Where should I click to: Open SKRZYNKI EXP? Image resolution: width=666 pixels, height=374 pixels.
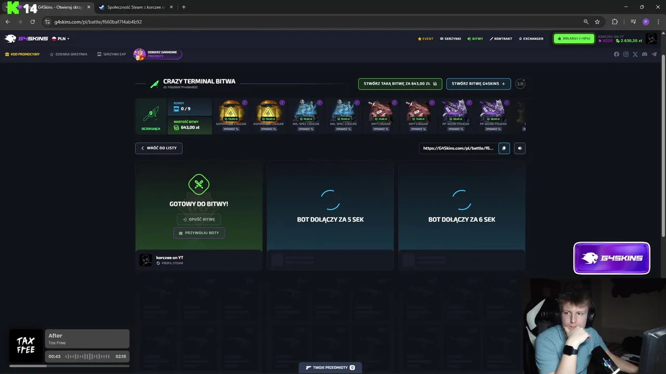(x=111, y=54)
